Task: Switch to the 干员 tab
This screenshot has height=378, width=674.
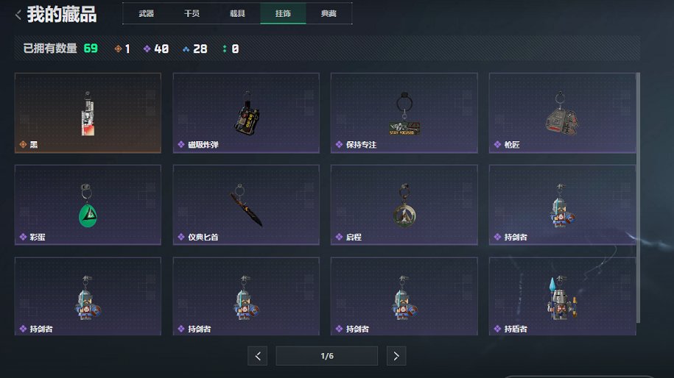Action: 192,13
